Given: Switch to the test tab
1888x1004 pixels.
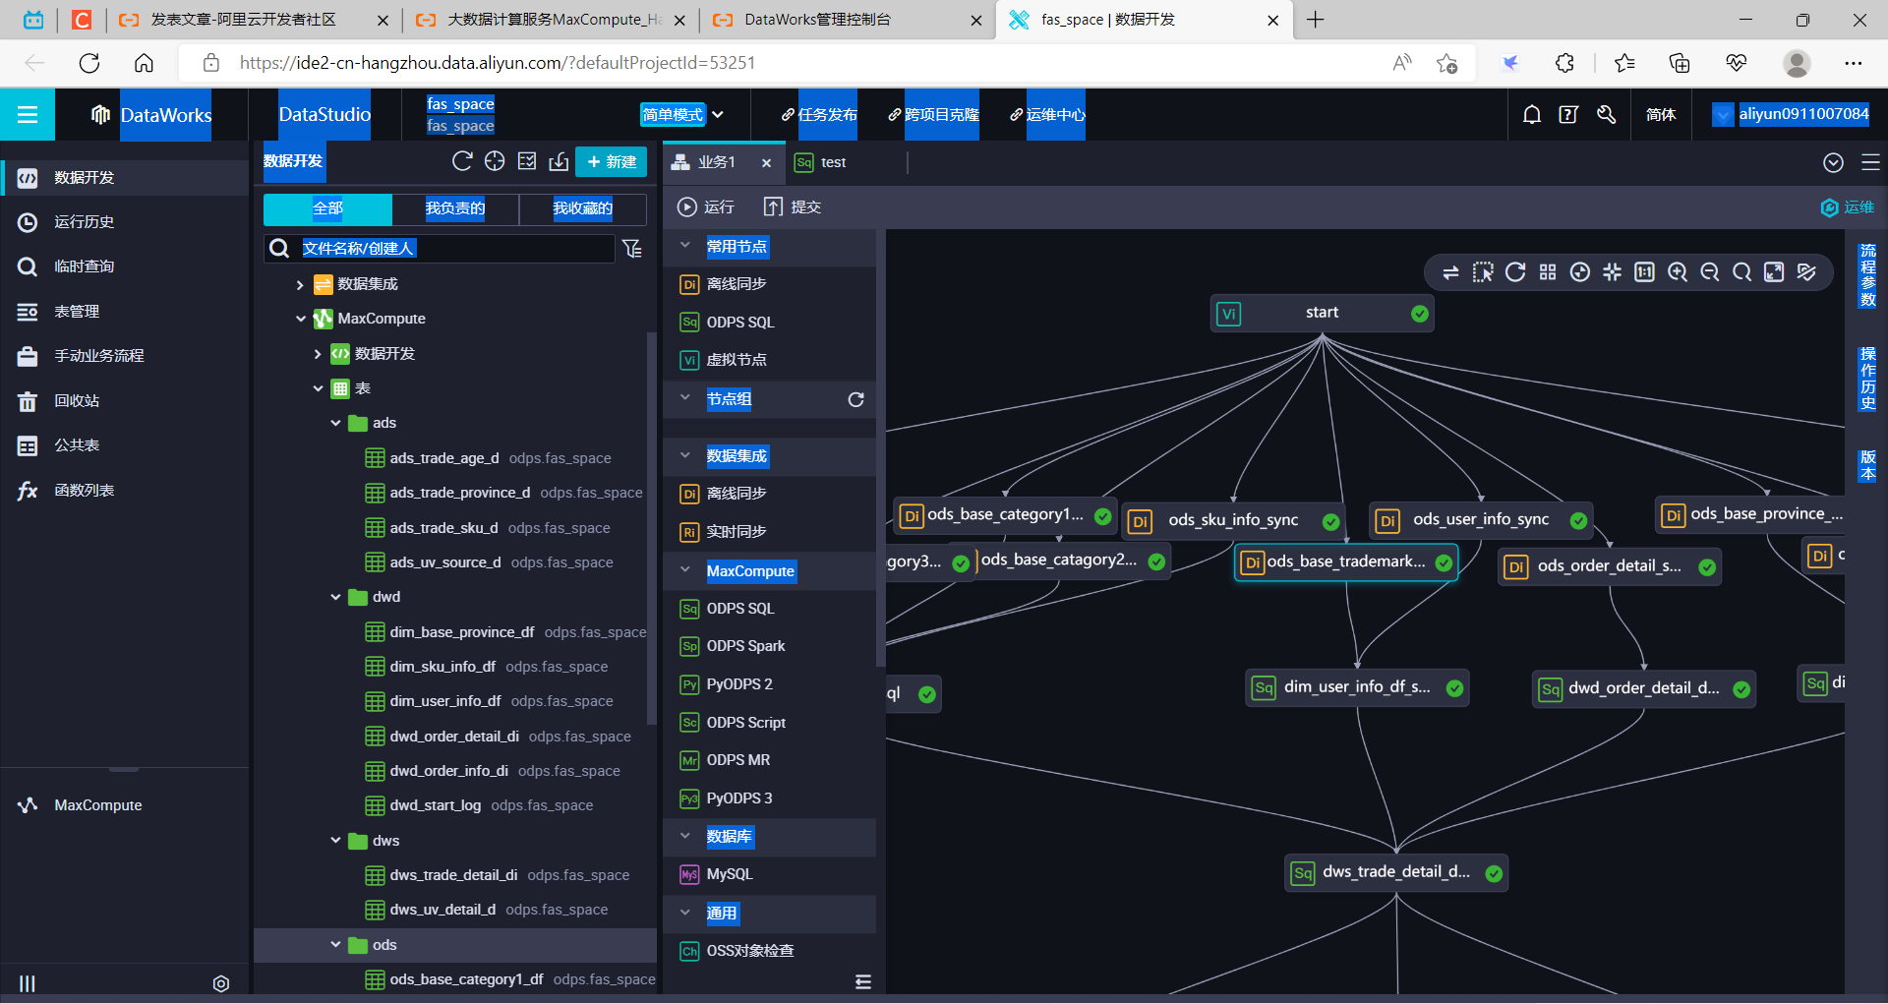Looking at the screenshot, I should click(x=832, y=162).
